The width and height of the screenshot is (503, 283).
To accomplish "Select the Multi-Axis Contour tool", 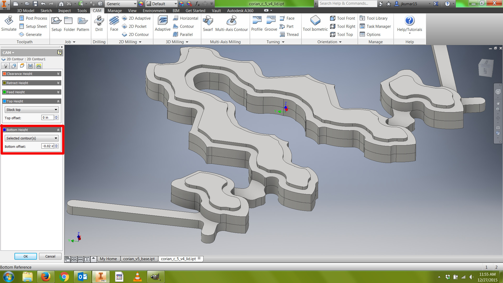I will click(x=232, y=24).
